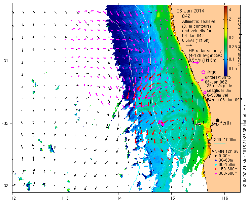Click the dark blue 0.05 colorbar level
The image size is (249, 202).
226,69
